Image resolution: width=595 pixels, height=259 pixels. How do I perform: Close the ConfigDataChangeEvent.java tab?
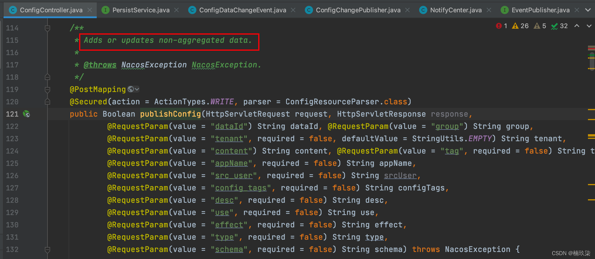pyautogui.click(x=293, y=10)
